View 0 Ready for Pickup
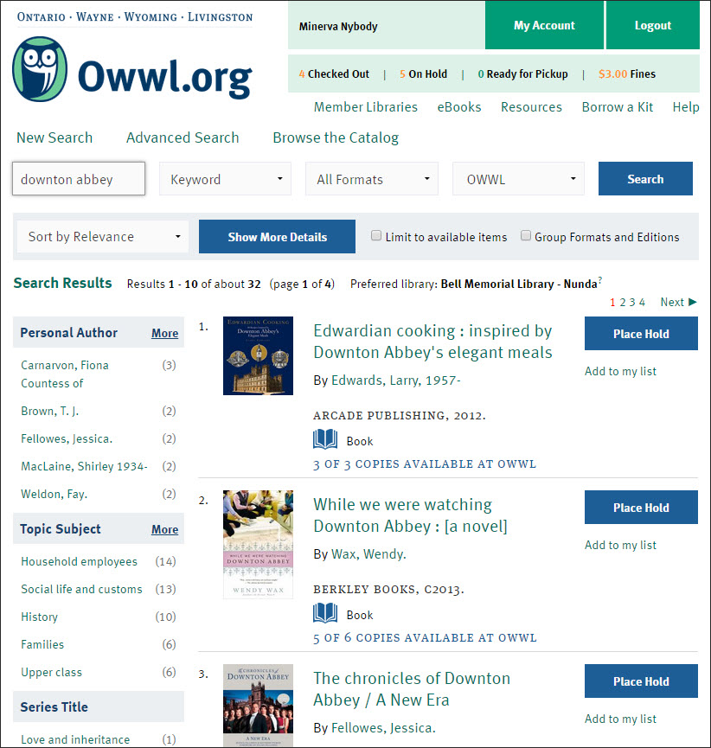The width and height of the screenshot is (711, 748). [522, 74]
